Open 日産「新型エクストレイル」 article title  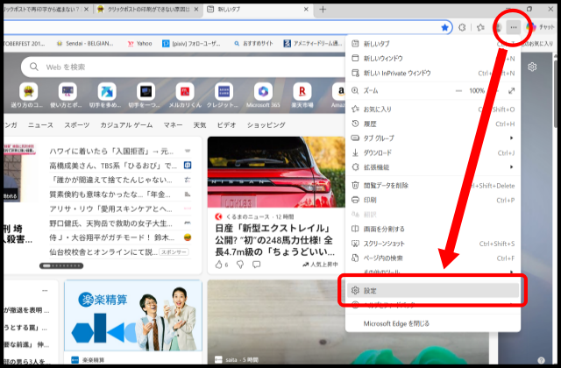point(274,240)
